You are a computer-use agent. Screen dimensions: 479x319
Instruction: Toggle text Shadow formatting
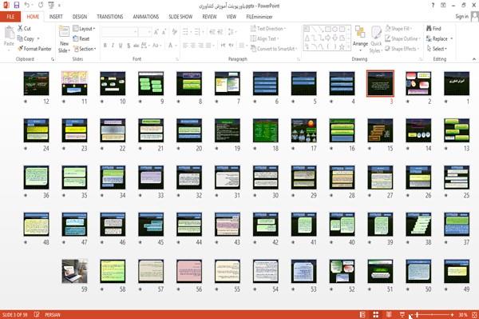click(x=129, y=46)
